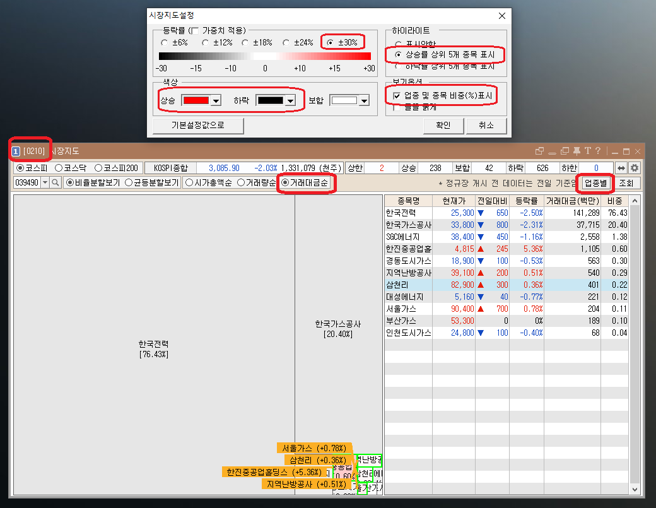Screen dimensions: 656x508
Task: Click the 업종별 button
Action: [595, 183]
